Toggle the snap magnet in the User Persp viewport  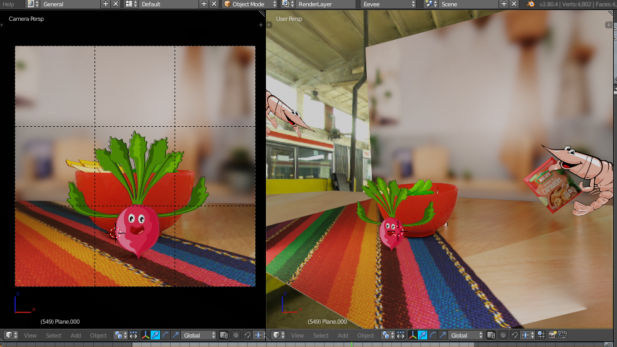pyautogui.click(x=515, y=335)
